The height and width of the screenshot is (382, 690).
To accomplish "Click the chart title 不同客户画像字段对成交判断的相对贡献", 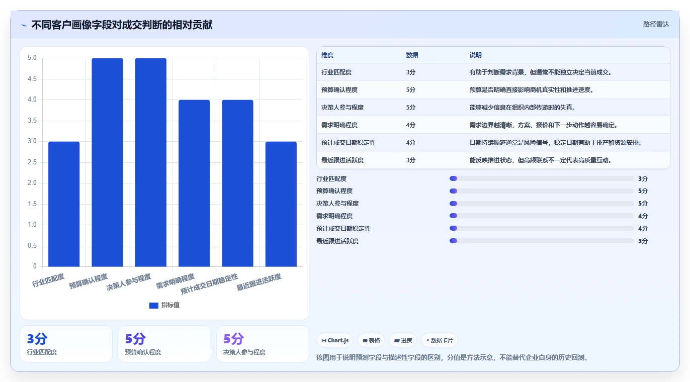I will (122, 25).
